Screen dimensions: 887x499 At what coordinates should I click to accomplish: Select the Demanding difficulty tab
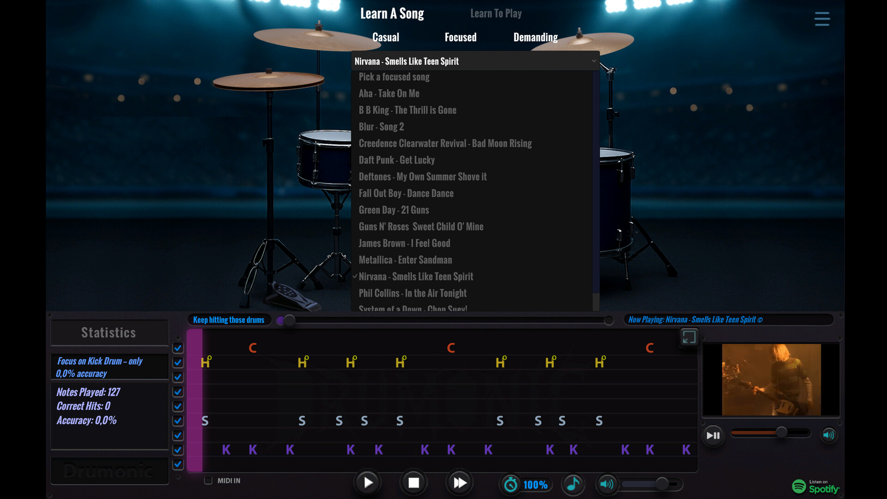535,37
